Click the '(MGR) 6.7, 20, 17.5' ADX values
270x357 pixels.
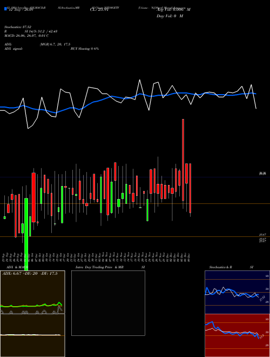55,44
